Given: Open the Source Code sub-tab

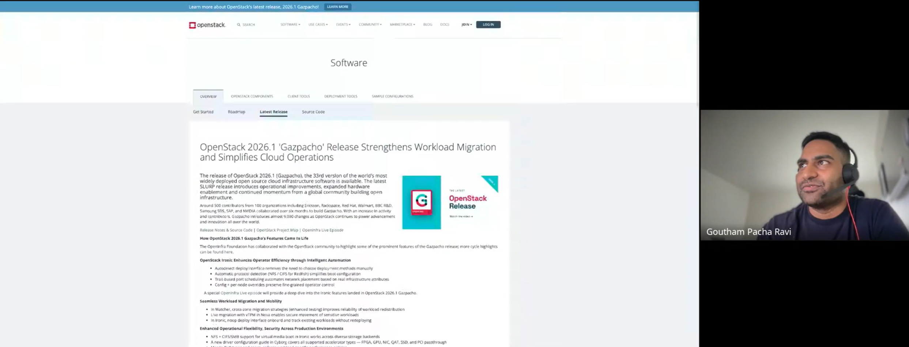Looking at the screenshot, I should pos(313,112).
